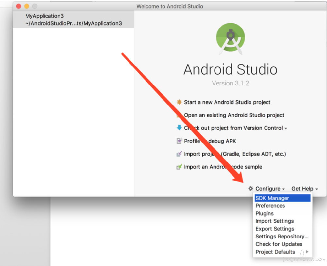Close the Welcome to Android Studio window
This screenshot has height=266, width=327.
pos(19,6)
